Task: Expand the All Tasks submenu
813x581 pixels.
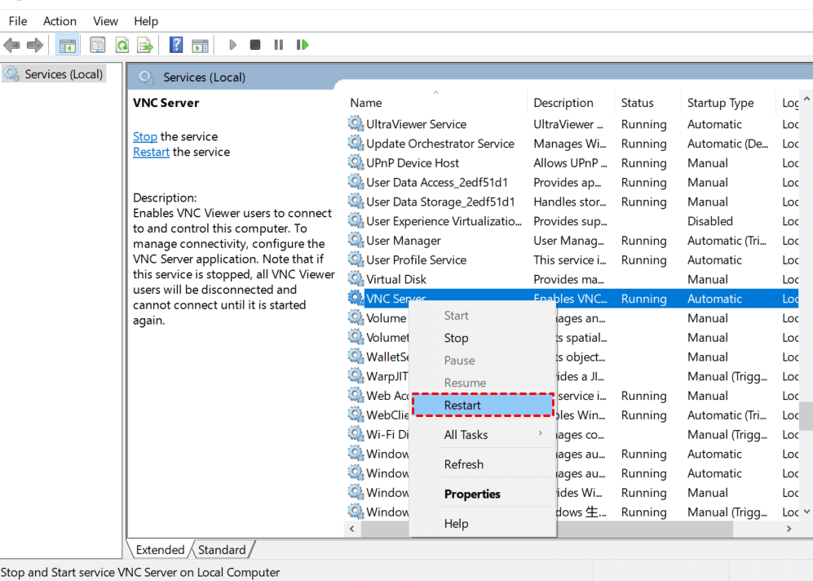Action: pyautogui.click(x=483, y=435)
